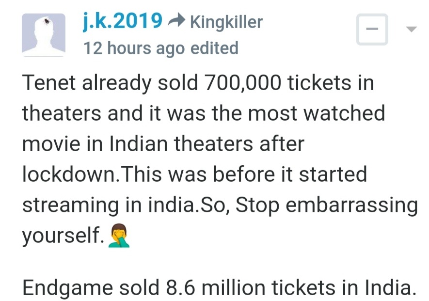Collapse this comment with the minus button
The image size is (429, 301).
372,29
